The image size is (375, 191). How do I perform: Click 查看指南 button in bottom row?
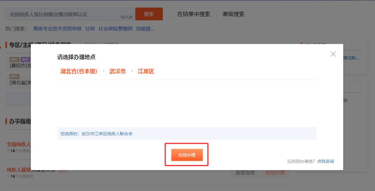tap(245, 173)
